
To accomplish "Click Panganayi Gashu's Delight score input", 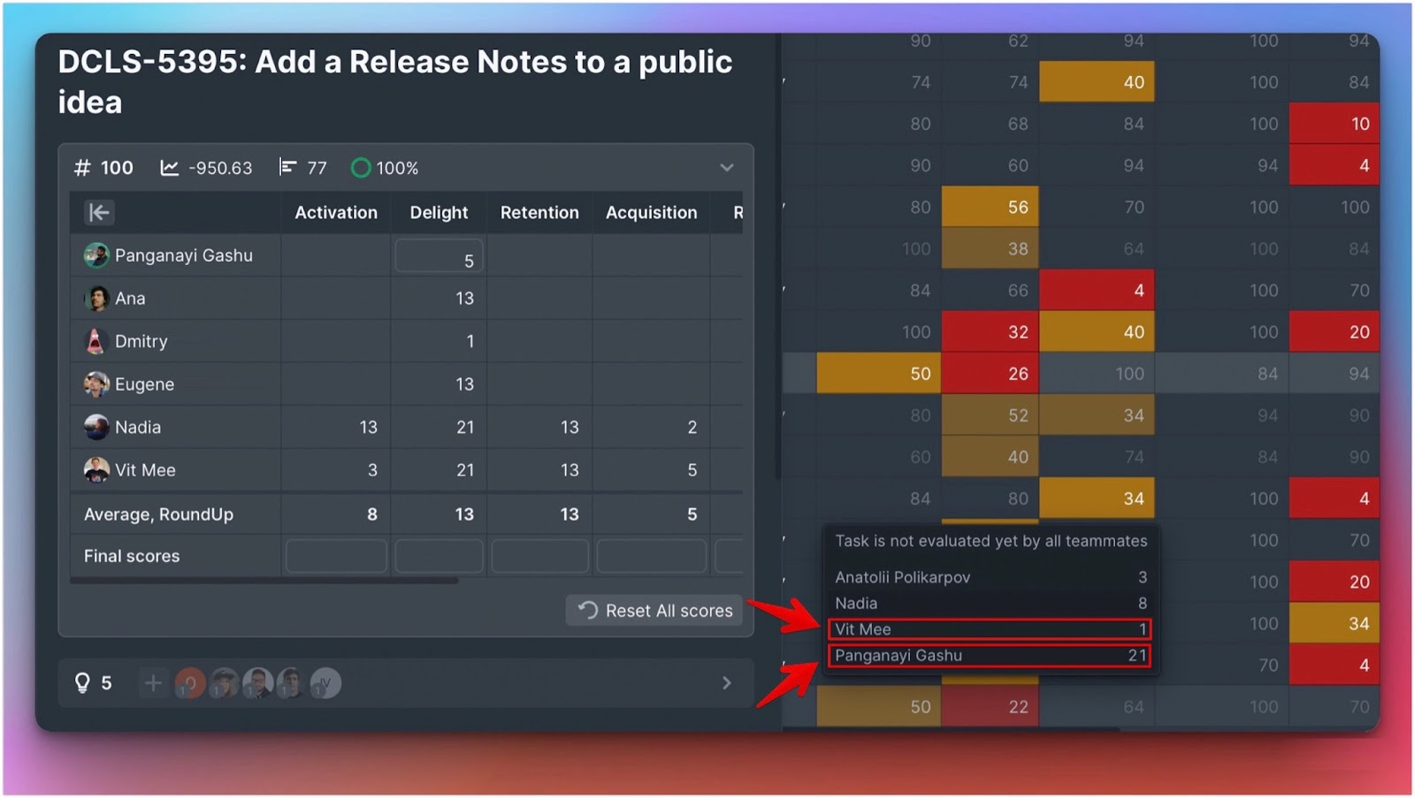I will [439, 256].
